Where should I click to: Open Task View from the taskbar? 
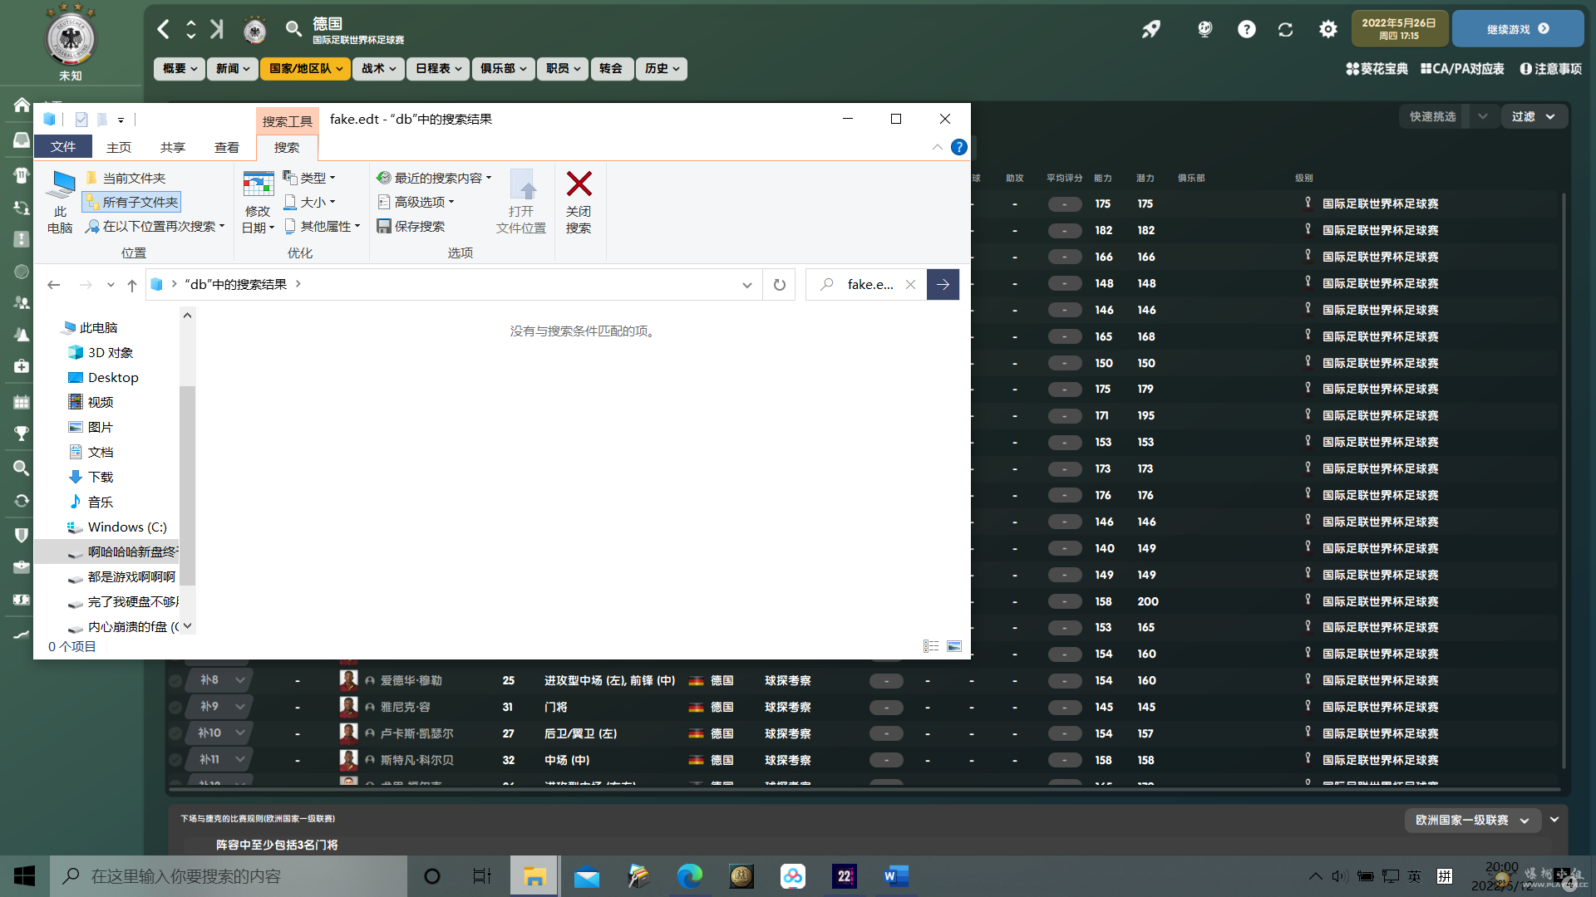coord(482,876)
